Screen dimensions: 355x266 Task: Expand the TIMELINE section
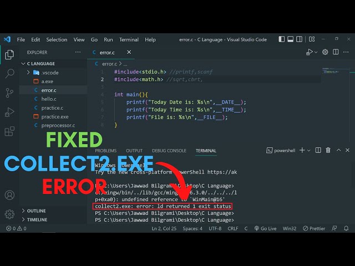coord(53,219)
